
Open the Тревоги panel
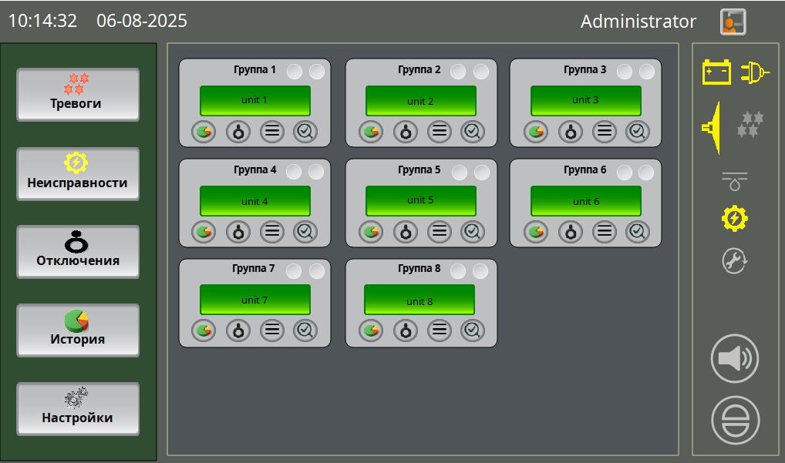coord(77,94)
